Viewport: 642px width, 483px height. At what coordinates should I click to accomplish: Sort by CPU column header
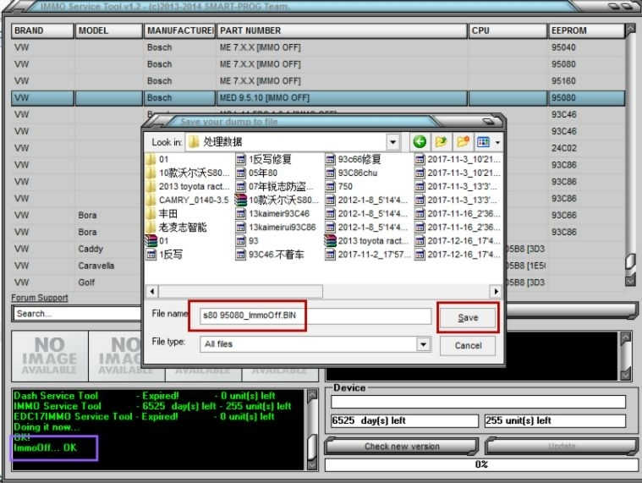[508, 30]
